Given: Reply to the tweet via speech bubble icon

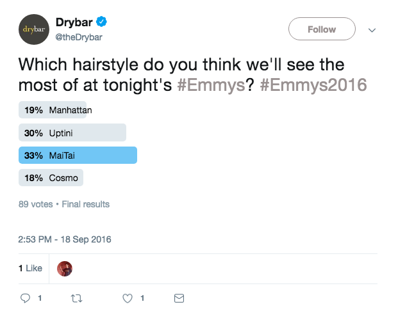Looking at the screenshot, I should (26, 298).
